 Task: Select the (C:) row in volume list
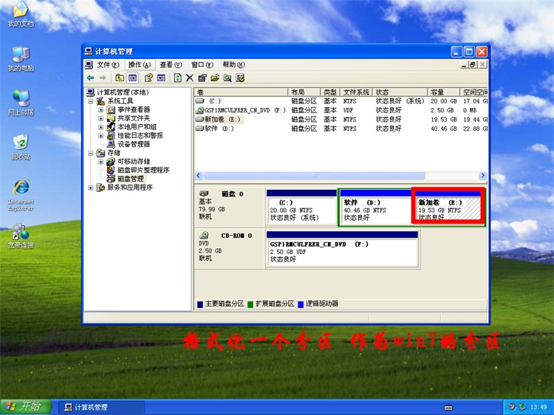point(341,101)
